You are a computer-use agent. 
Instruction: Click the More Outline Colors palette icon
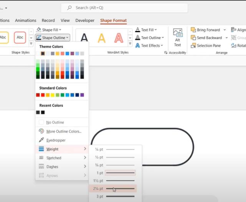point(41,131)
